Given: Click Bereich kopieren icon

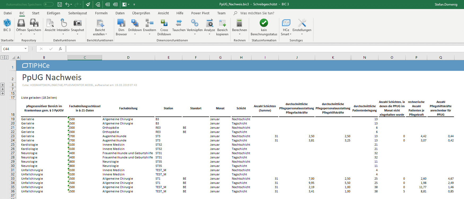Looking at the screenshot, I should (222, 23).
